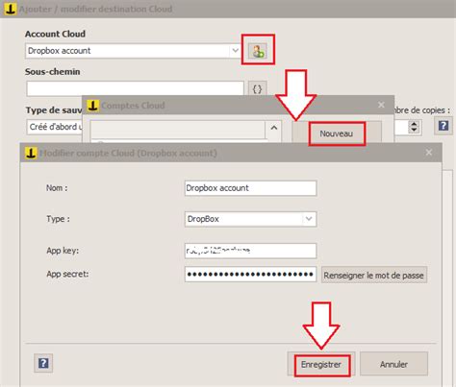Click the Sous-chemin variables braces button
Viewport: 456px width, 387px height.
258,88
